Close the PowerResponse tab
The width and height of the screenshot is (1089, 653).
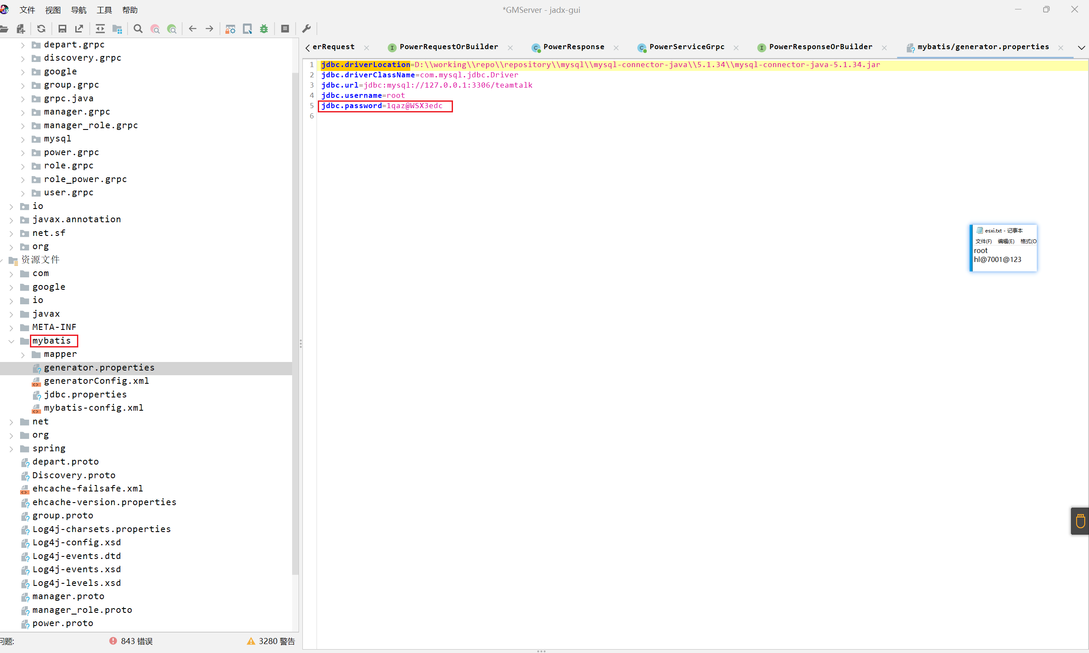pyautogui.click(x=616, y=47)
